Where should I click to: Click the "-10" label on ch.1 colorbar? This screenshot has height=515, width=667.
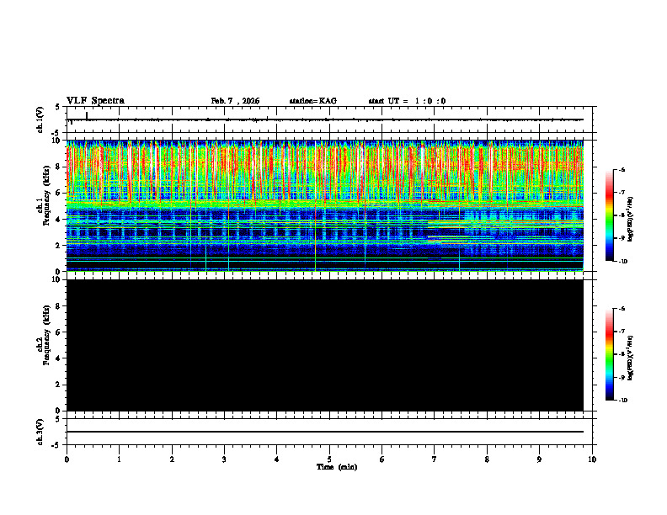click(622, 262)
